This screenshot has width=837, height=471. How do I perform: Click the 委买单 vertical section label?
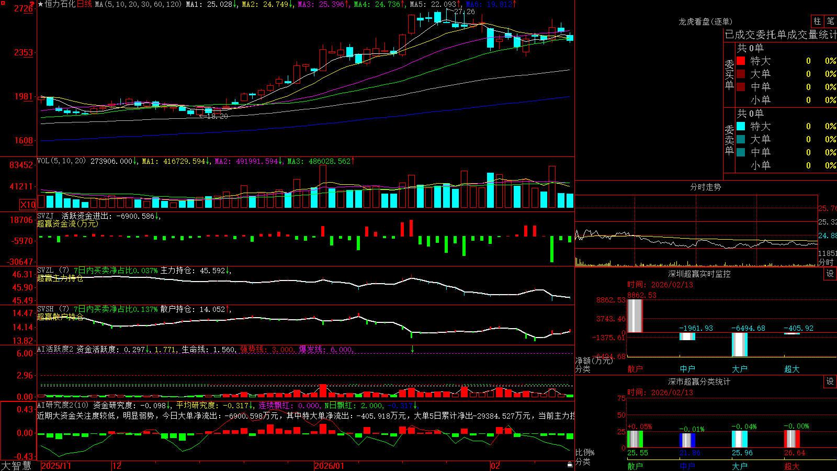tap(729, 75)
